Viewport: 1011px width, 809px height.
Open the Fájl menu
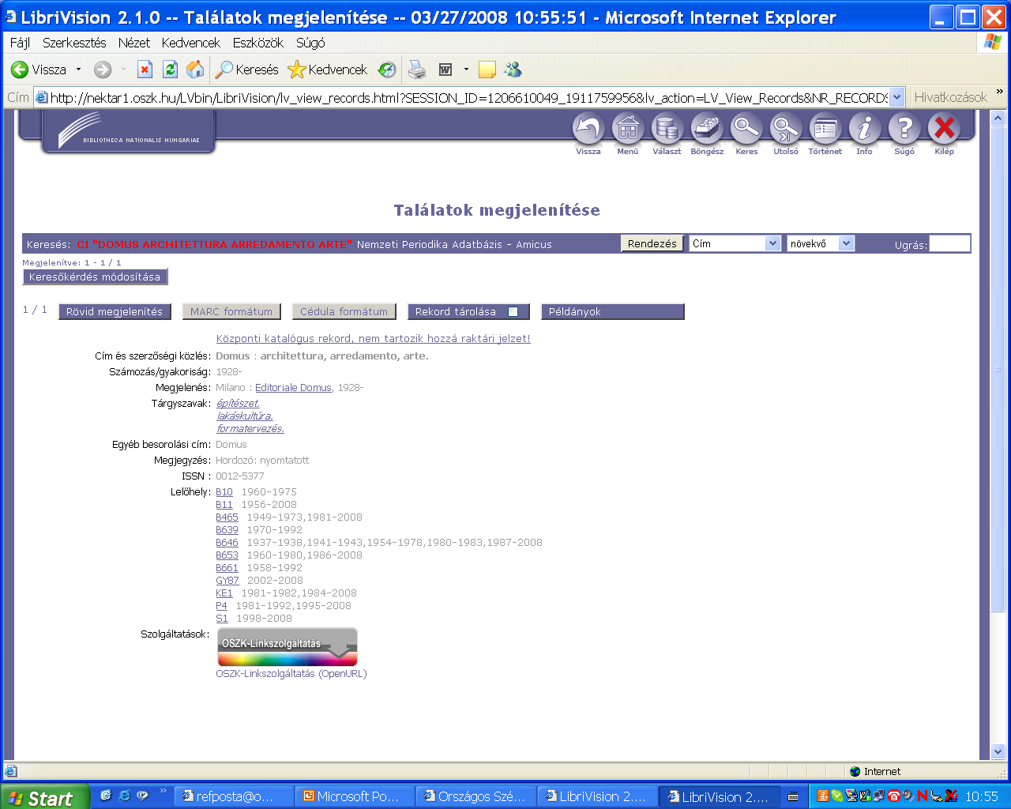tap(20, 43)
